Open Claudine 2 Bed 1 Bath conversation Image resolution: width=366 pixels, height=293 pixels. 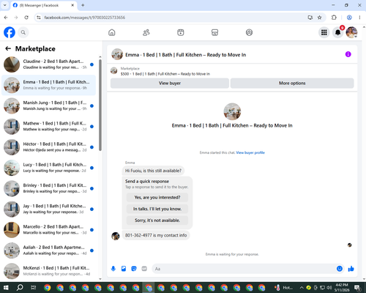(x=49, y=64)
